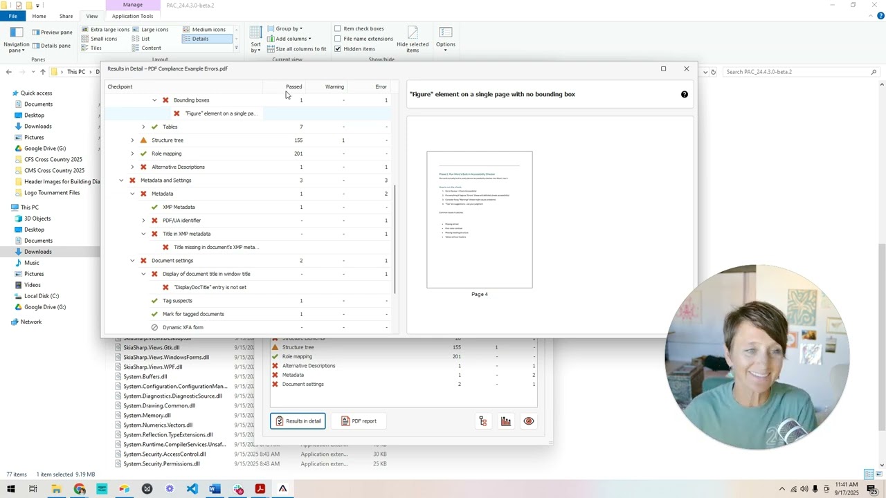The width and height of the screenshot is (886, 498).
Task: Select the 'Figure' element on a single page error row
Action: point(248,113)
